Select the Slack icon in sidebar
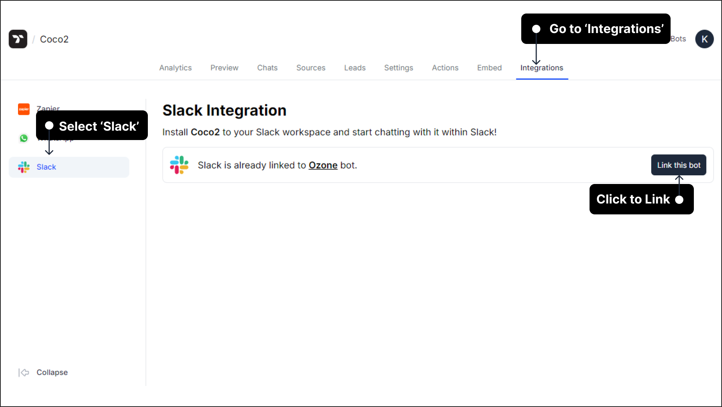 click(24, 167)
